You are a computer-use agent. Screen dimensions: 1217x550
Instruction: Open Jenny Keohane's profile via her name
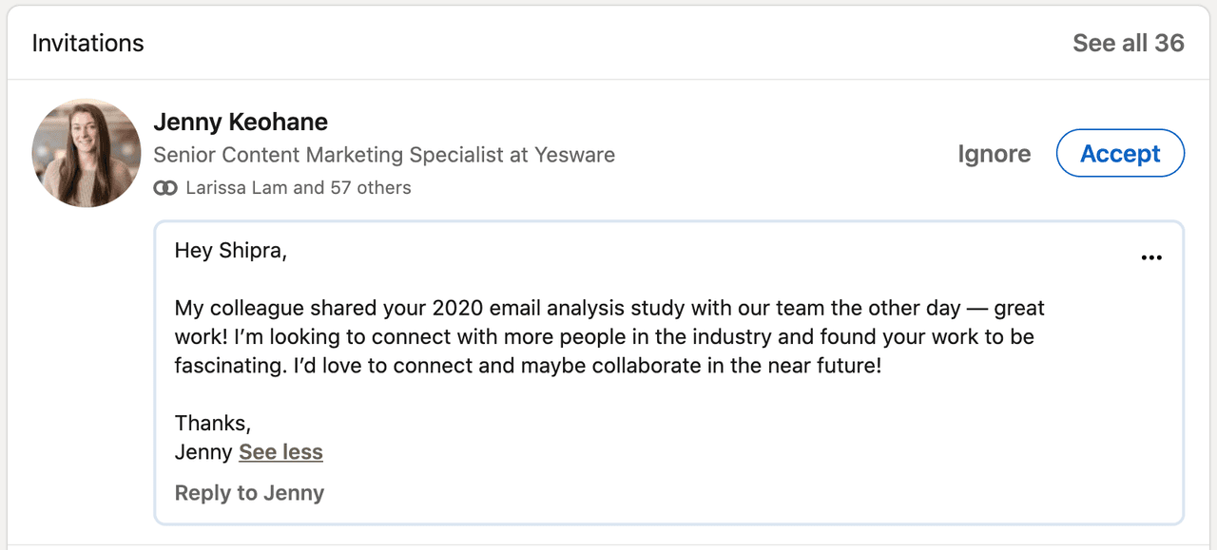coord(241,122)
